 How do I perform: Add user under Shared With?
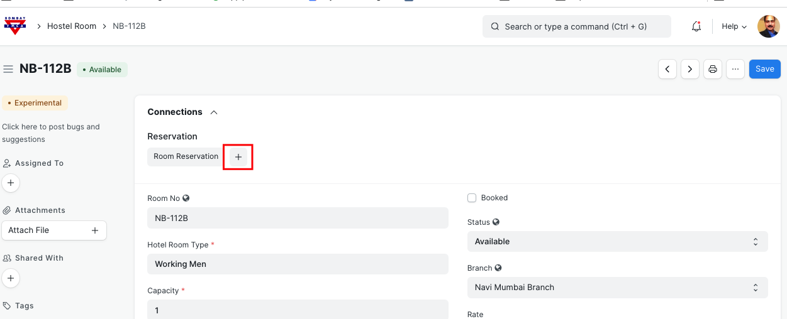pyautogui.click(x=11, y=278)
